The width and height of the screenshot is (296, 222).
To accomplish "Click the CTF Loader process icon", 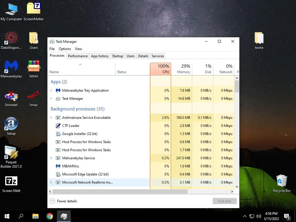I will pos(58,125).
